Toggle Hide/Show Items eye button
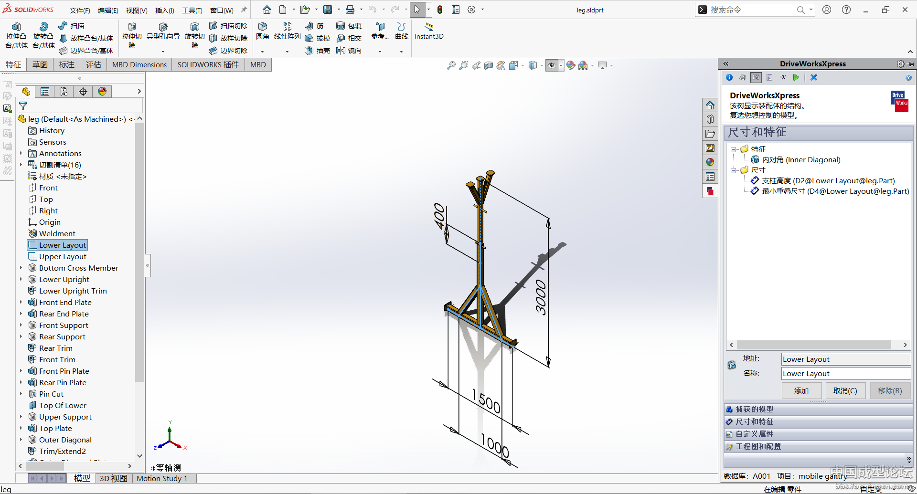The height and width of the screenshot is (494, 917). (x=551, y=66)
